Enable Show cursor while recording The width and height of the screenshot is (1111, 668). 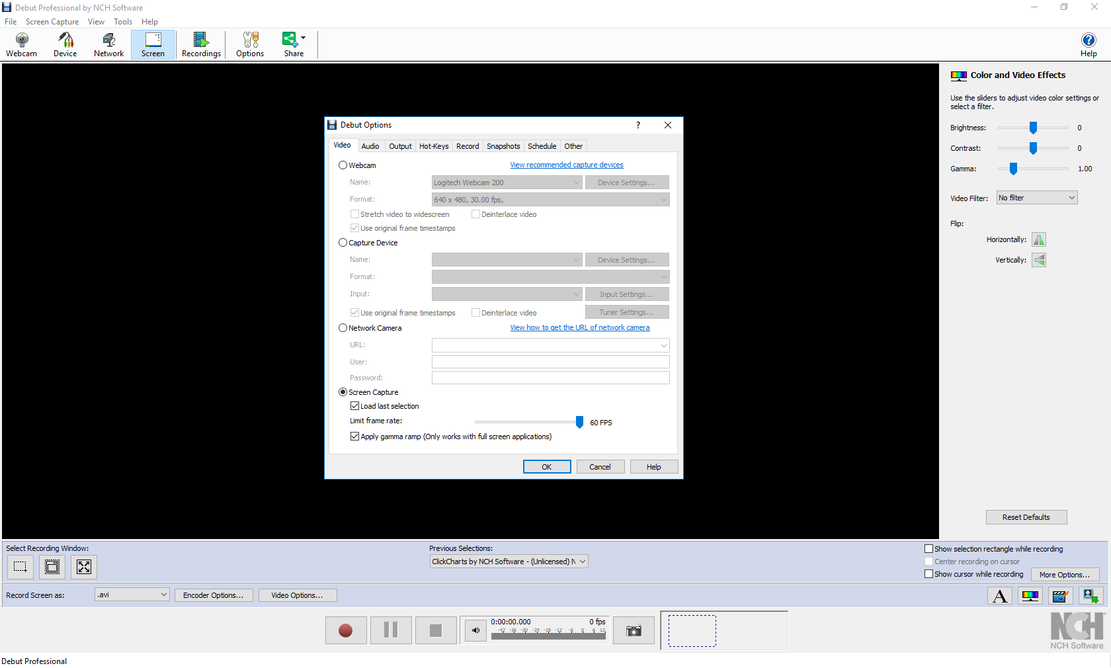point(928,574)
